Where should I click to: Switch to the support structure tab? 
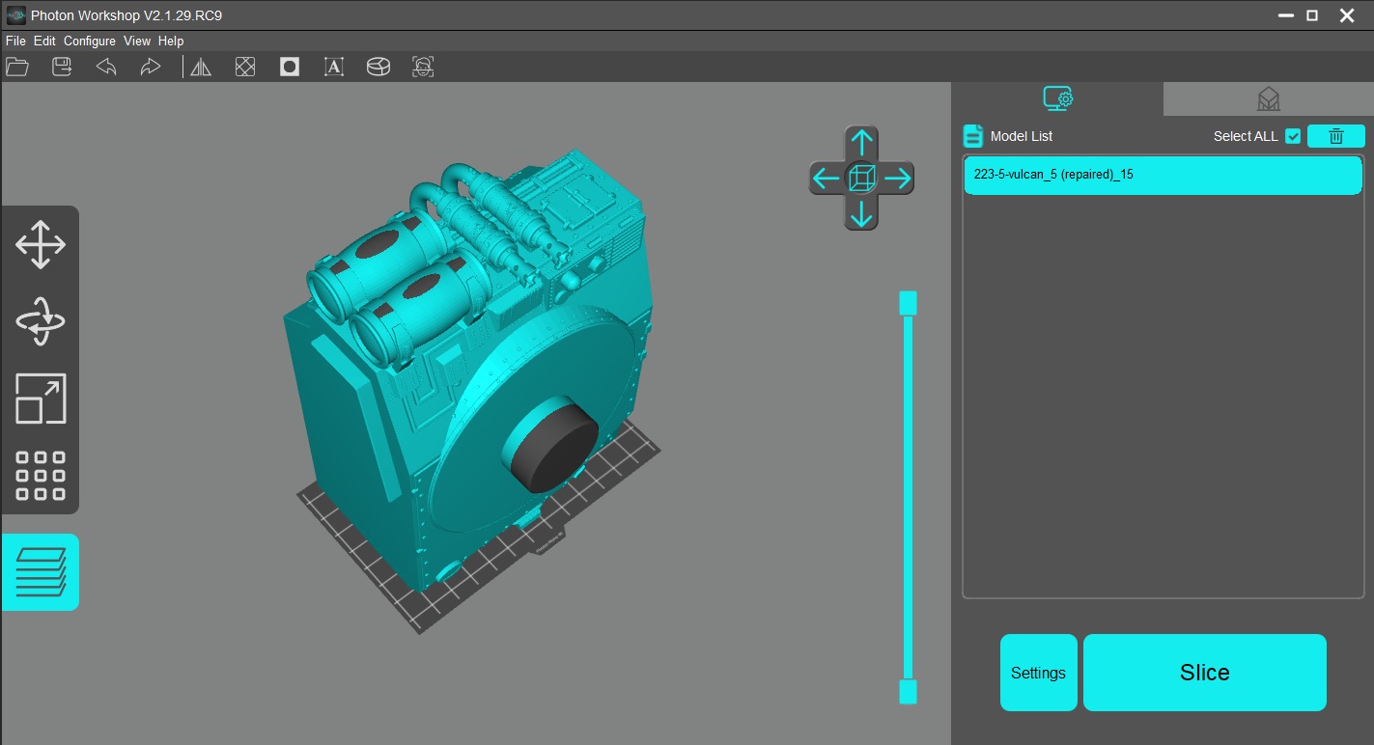click(1268, 99)
